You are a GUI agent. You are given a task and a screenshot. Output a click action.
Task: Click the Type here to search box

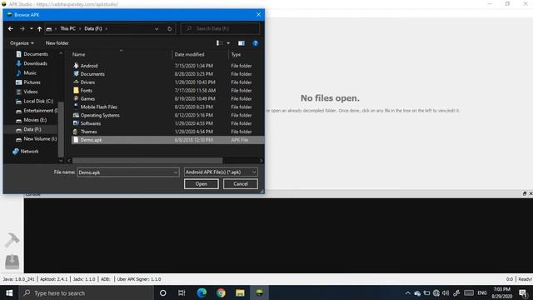tap(87, 292)
